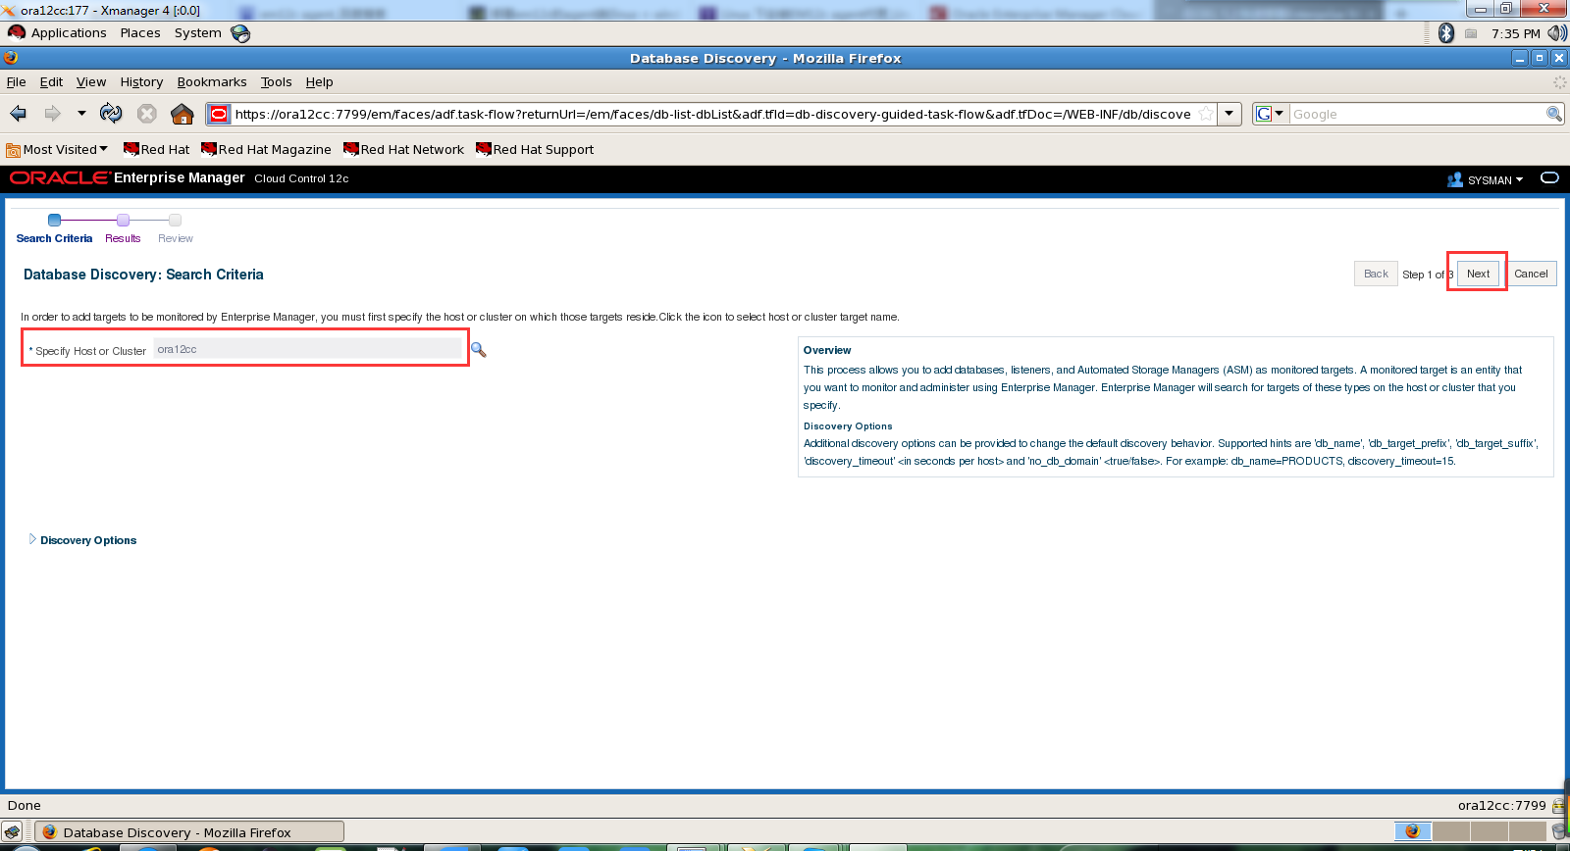The height and width of the screenshot is (851, 1570).
Task: Click the Stop loading icon
Action: (x=147, y=114)
